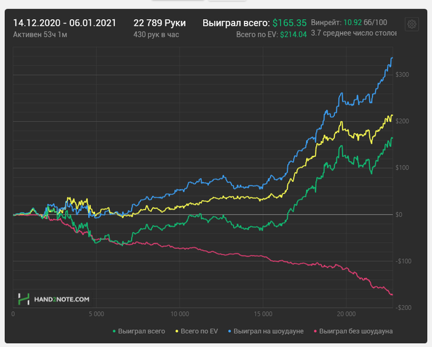Click the -$200 y-axis label
The width and height of the screenshot is (432, 347).
tap(404, 308)
